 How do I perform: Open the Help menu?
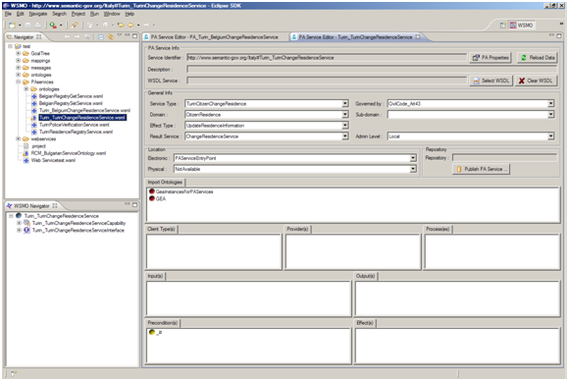pos(129,14)
